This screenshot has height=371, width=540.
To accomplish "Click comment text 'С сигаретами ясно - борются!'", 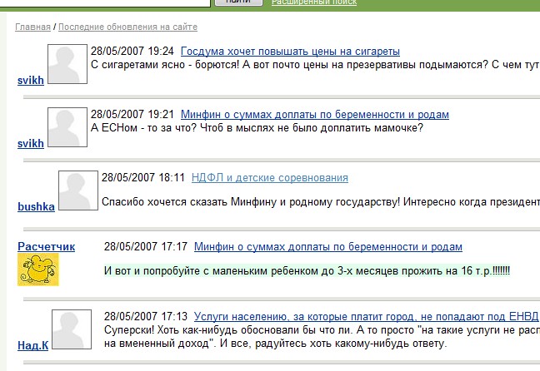I will click(165, 65).
